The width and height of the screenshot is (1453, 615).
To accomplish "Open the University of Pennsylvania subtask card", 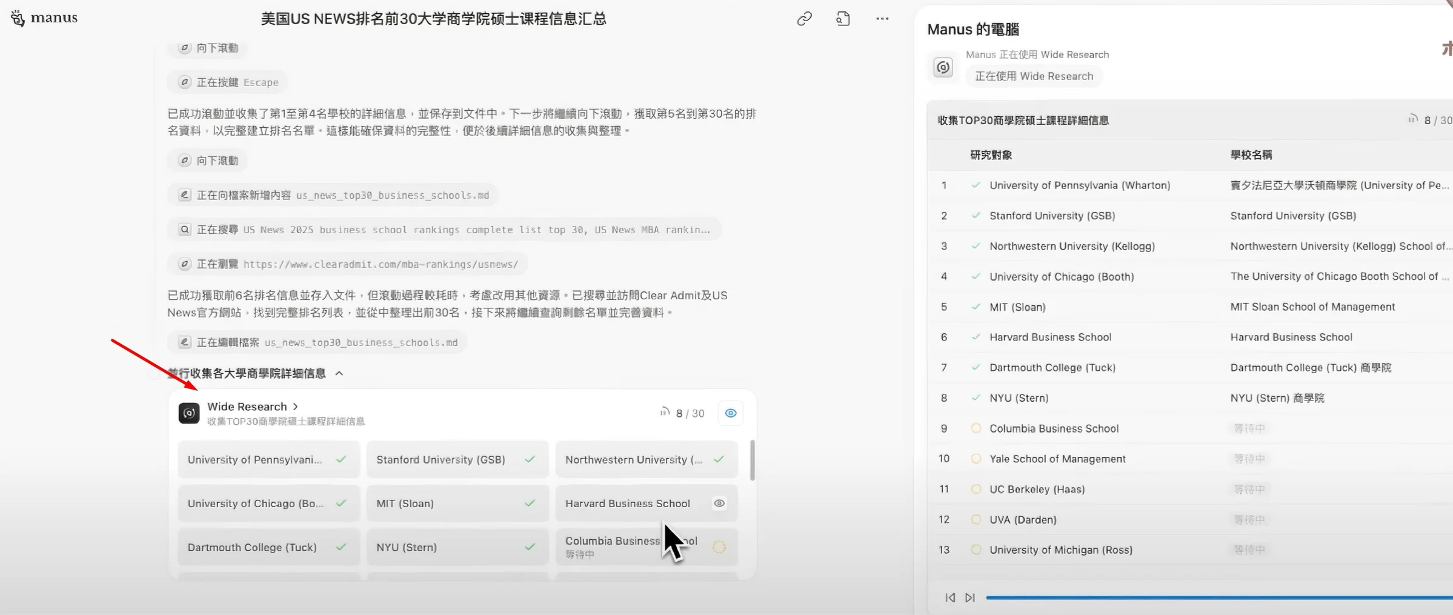I will click(268, 459).
